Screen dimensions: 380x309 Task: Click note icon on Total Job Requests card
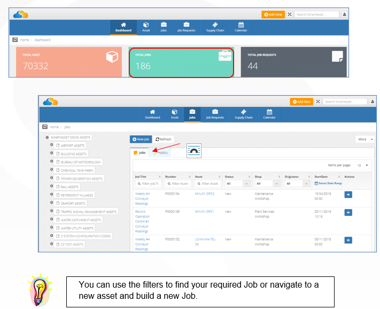tap(337, 56)
